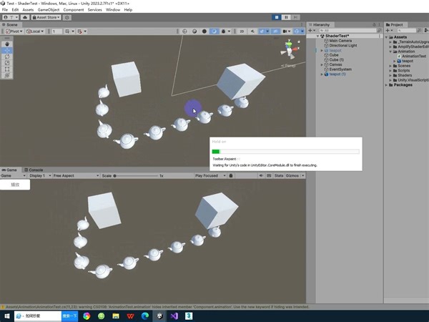Toggle Scene gizmos display
The image size is (429, 322).
click(297, 31)
